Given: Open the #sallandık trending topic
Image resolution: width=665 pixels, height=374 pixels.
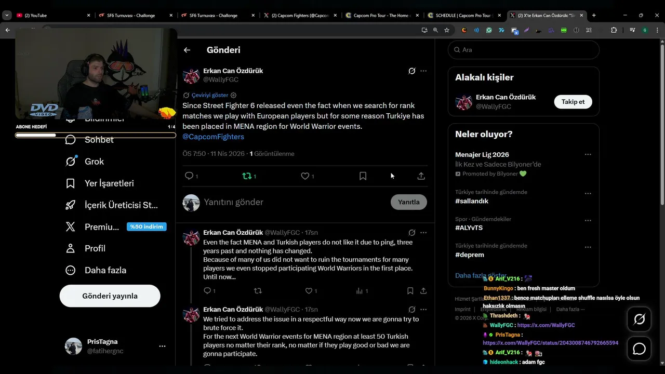Looking at the screenshot, I should click(472, 201).
